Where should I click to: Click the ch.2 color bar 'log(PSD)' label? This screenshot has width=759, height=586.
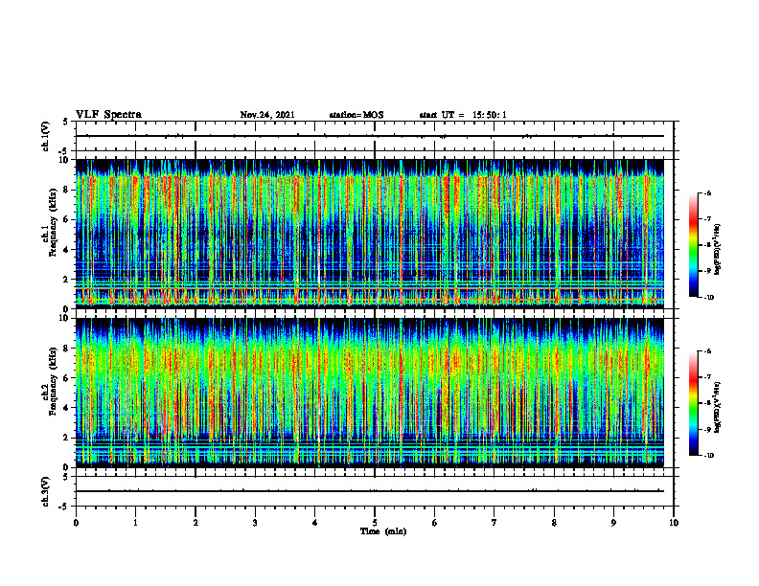tap(718, 407)
